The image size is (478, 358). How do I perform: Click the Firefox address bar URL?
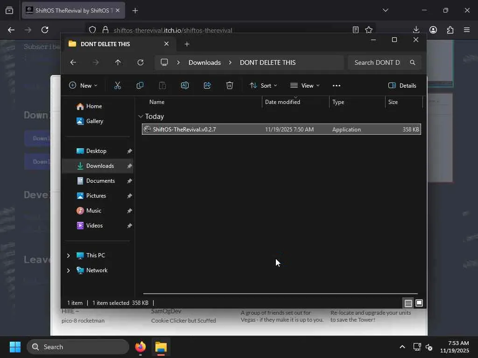click(173, 30)
